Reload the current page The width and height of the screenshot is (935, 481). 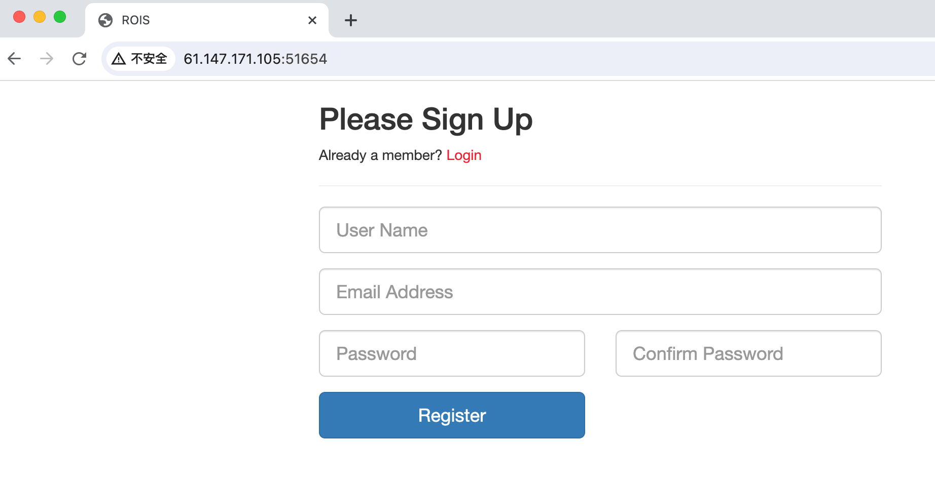[x=79, y=59]
